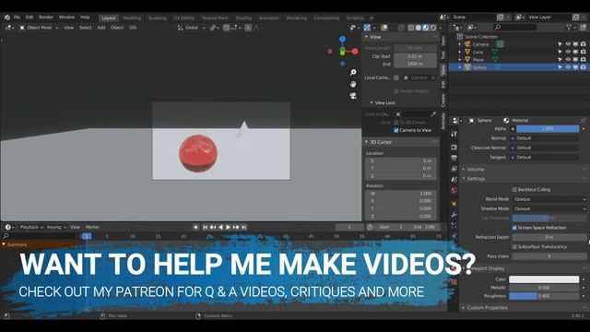Click the timeline play button

point(228,227)
